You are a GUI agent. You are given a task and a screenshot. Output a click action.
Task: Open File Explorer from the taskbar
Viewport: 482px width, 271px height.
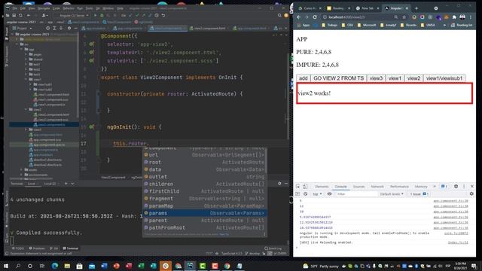click(x=67, y=266)
